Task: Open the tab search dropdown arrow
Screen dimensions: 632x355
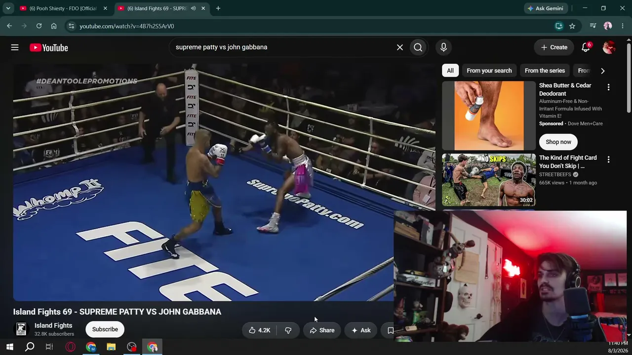Action: [8, 8]
